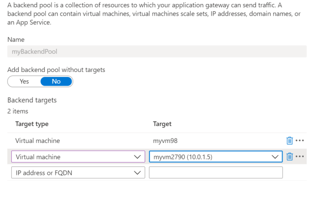Open more options for myvm98 row
This screenshot has width=321, height=197.
[300, 140]
